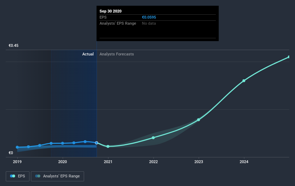295x186 pixels.
Task: Click the Actual section label
Action: click(x=88, y=54)
